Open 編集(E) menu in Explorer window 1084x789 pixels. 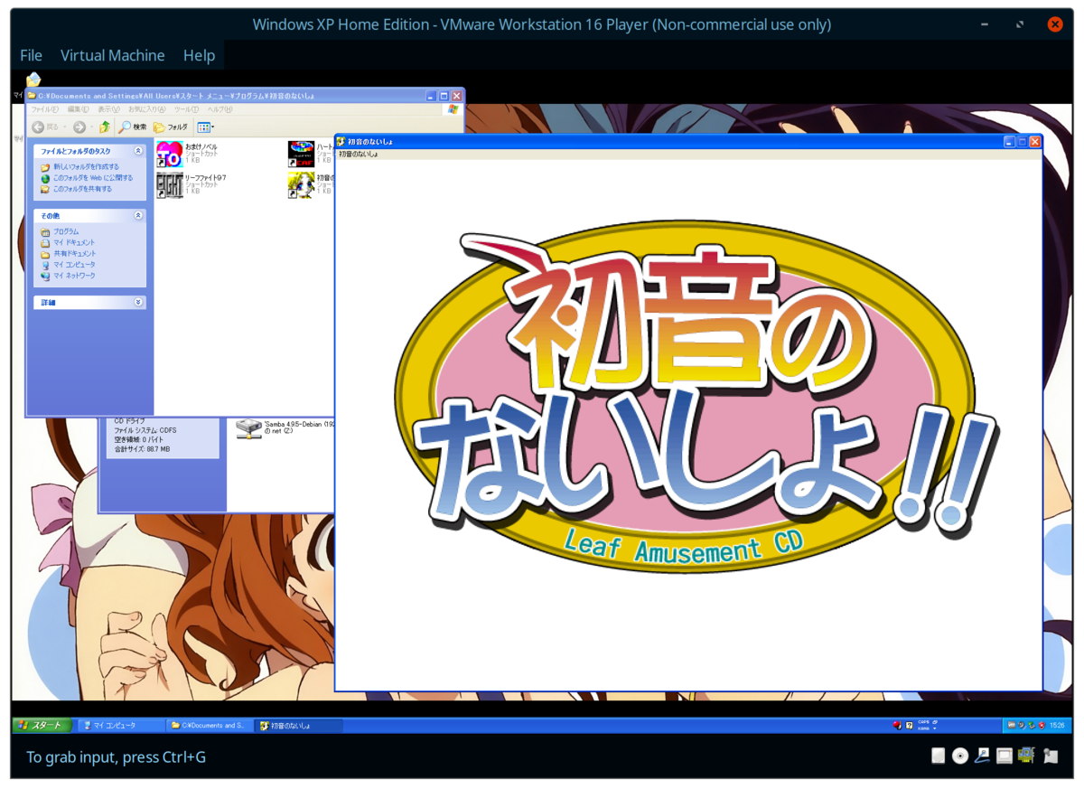pyautogui.click(x=79, y=109)
